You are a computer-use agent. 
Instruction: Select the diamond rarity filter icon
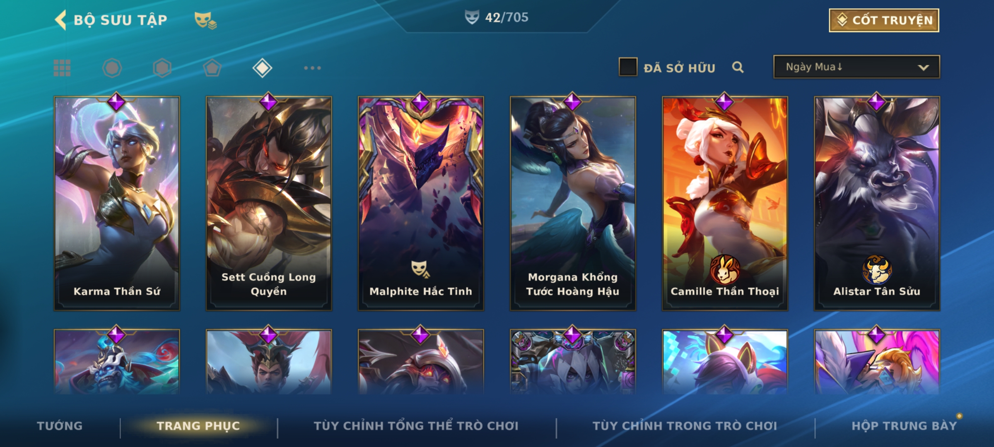point(262,68)
